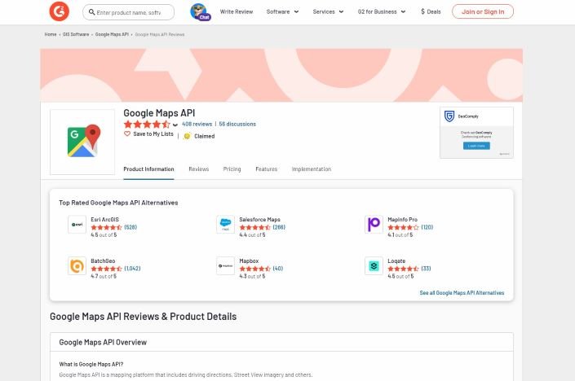Click the BatchGeo orange logo

(77, 265)
